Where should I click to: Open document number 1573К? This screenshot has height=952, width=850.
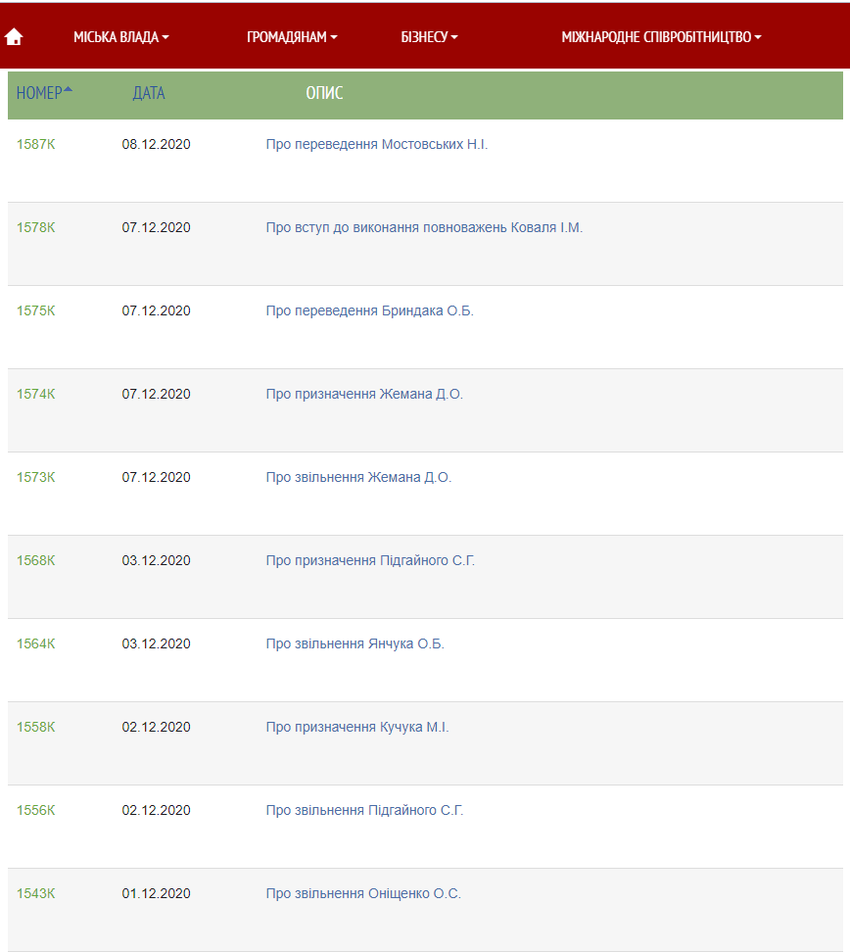[x=36, y=477]
